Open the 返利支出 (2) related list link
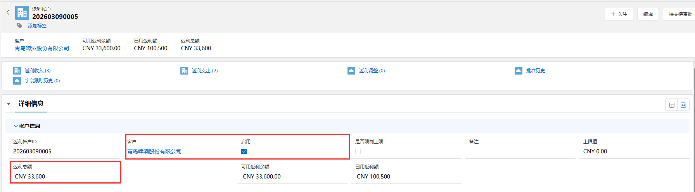695x192 pixels. pos(205,71)
